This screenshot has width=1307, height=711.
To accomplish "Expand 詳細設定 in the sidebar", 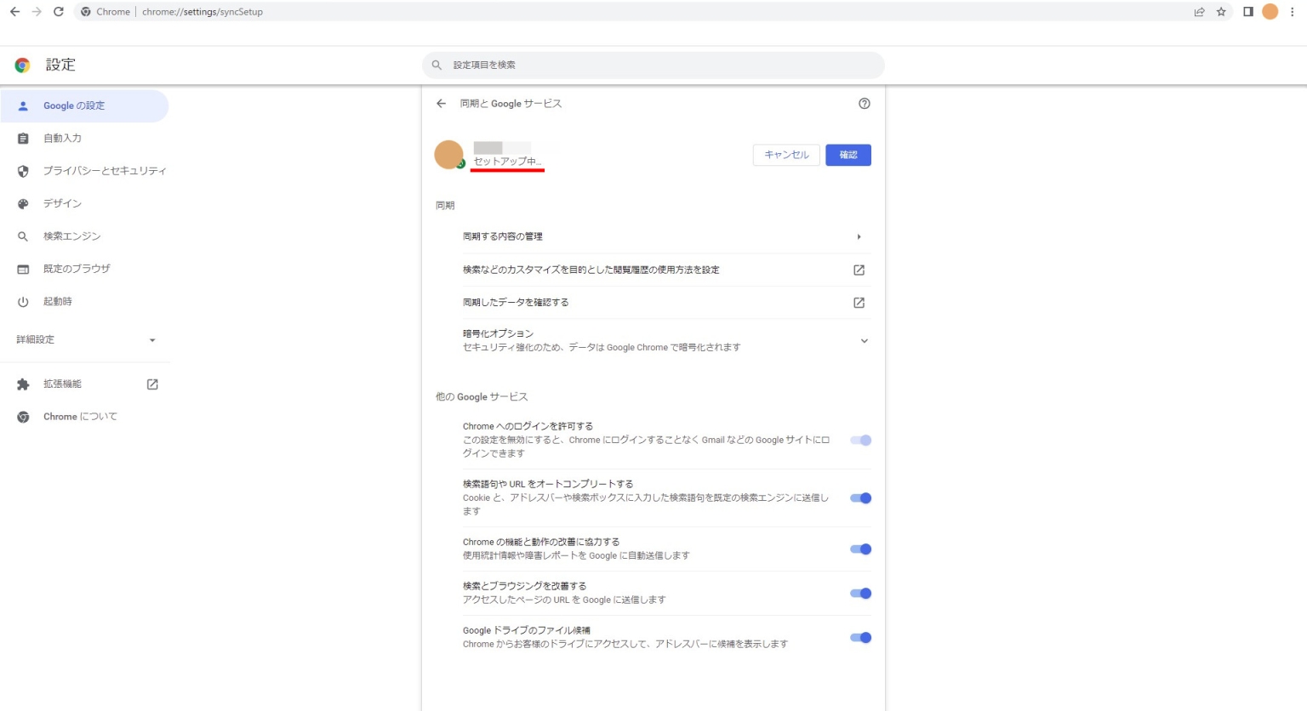I will [x=85, y=340].
